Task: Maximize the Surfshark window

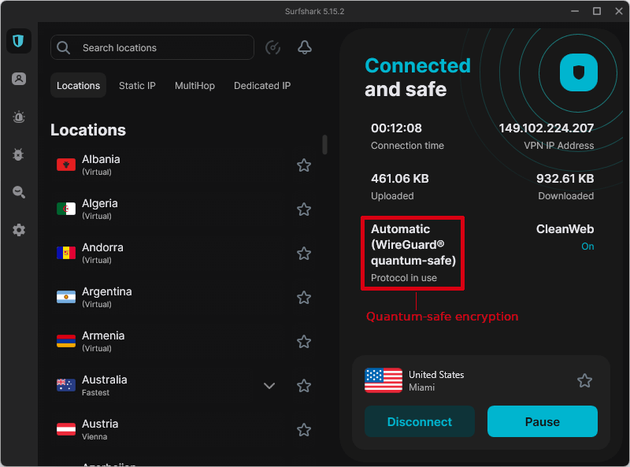Action: click(597, 11)
